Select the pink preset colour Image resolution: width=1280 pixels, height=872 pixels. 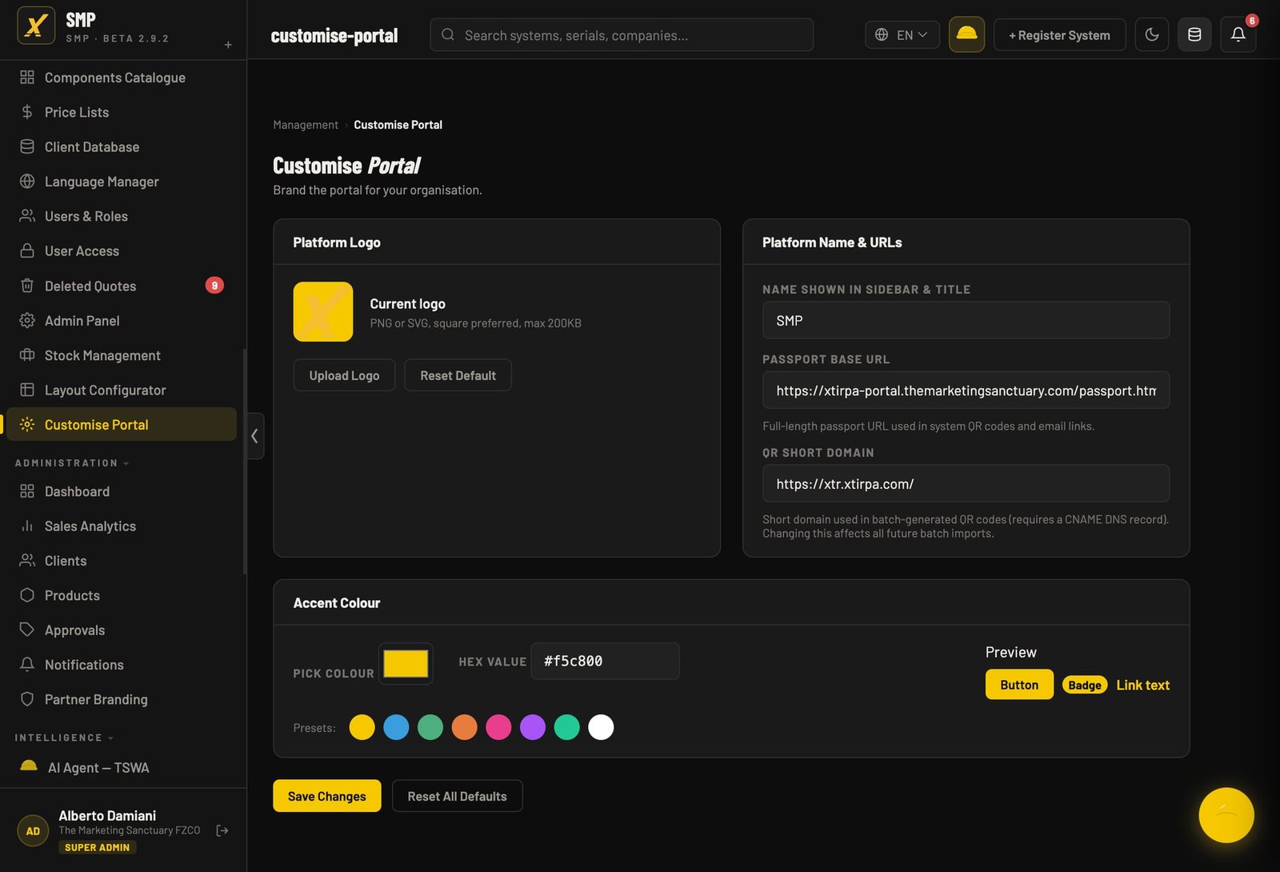pos(498,727)
